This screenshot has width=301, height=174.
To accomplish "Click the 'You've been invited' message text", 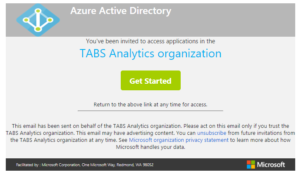I will pyautogui.click(x=150, y=41).
